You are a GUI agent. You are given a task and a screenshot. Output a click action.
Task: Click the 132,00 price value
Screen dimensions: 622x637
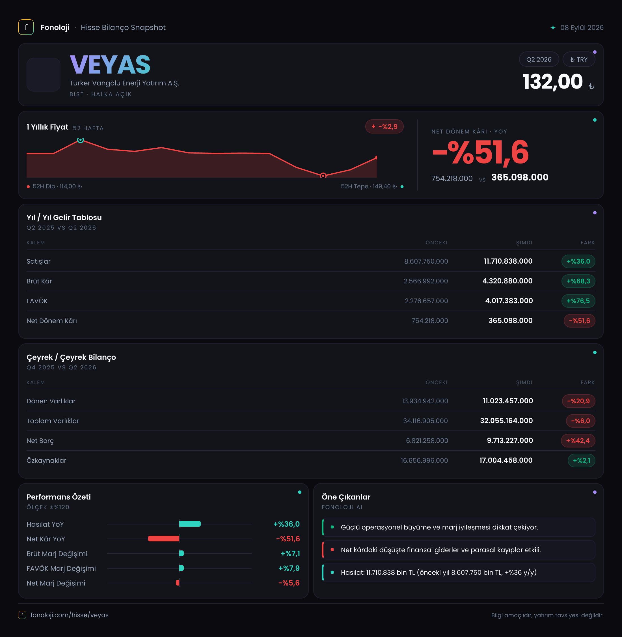(x=552, y=81)
